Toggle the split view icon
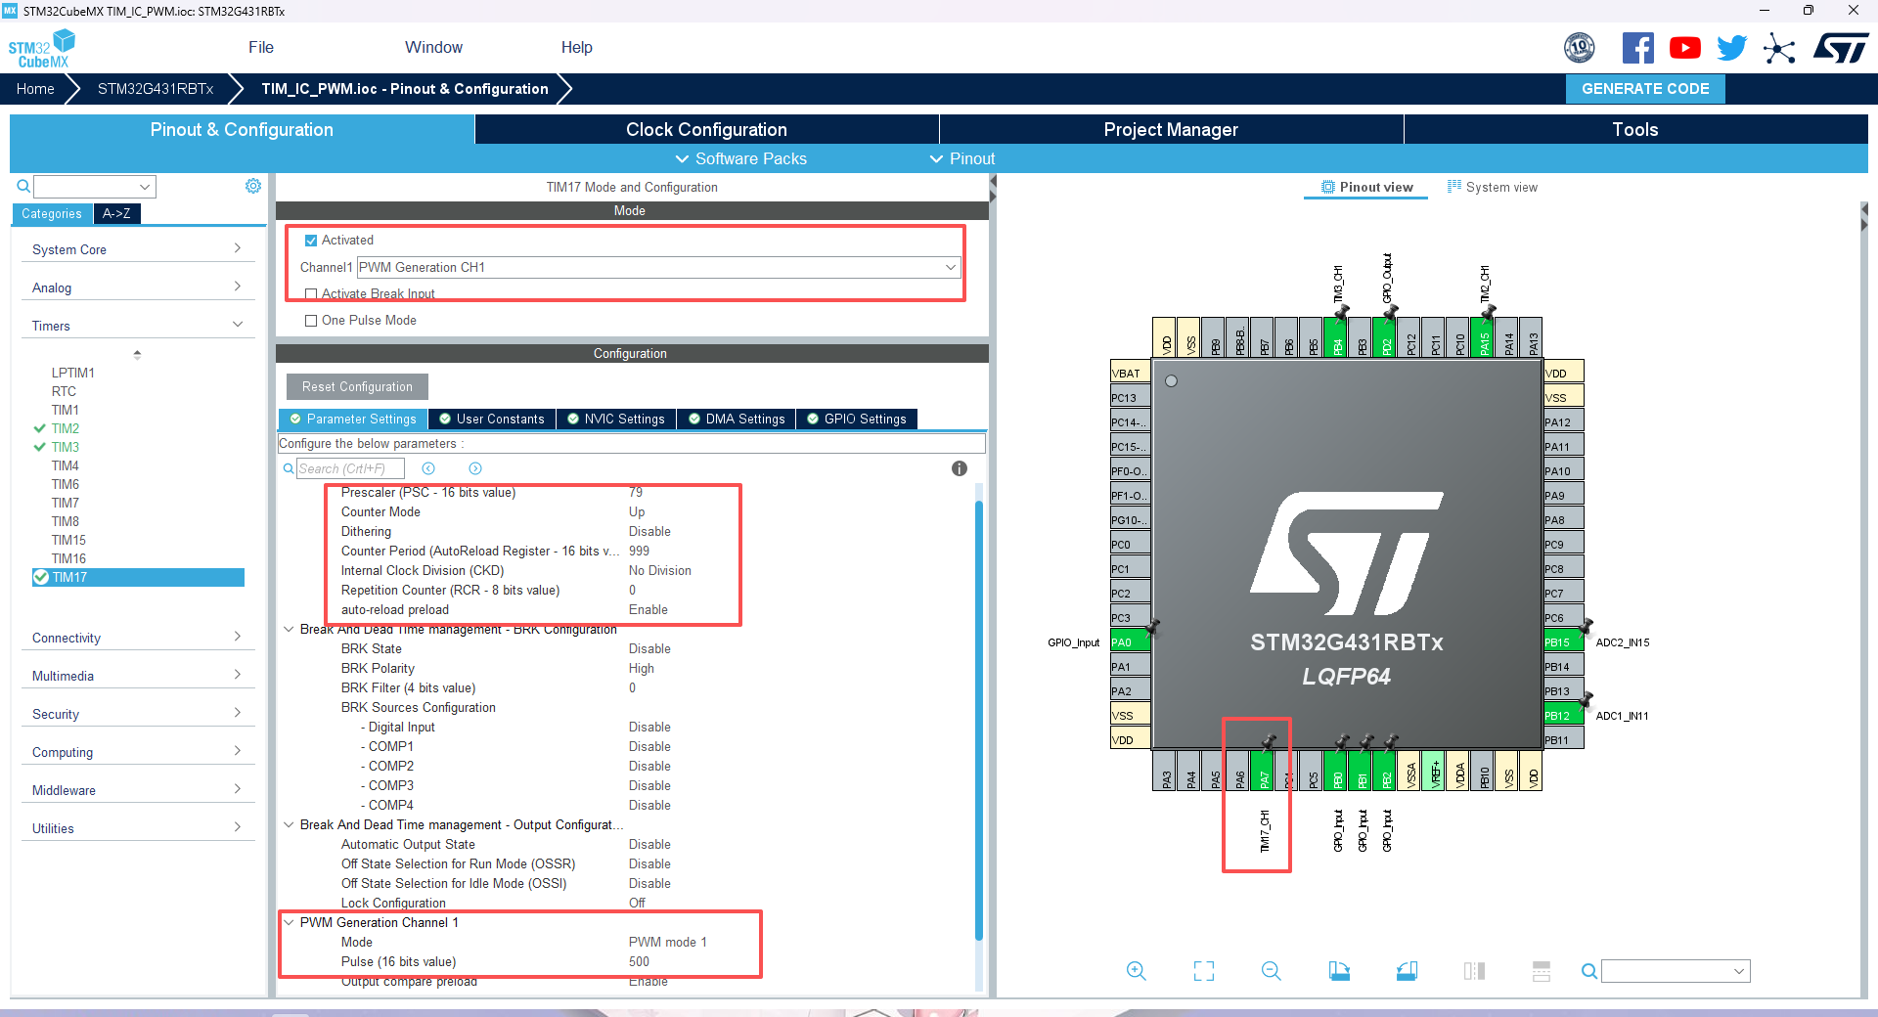This screenshot has height=1017, width=1878. pyautogui.click(x=1474, y=971)
